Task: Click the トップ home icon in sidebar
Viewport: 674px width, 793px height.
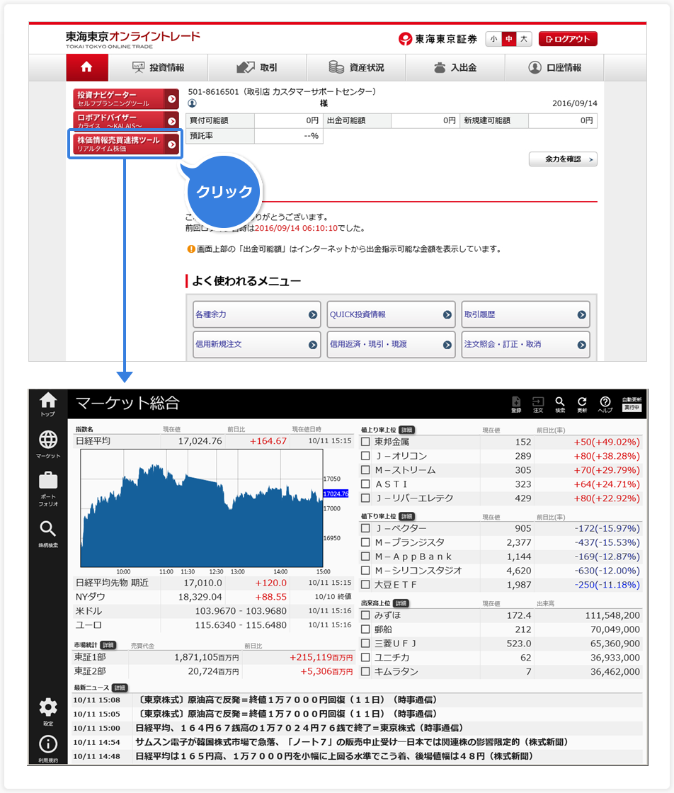Action: pyautogui.click(x=48, y=404)
